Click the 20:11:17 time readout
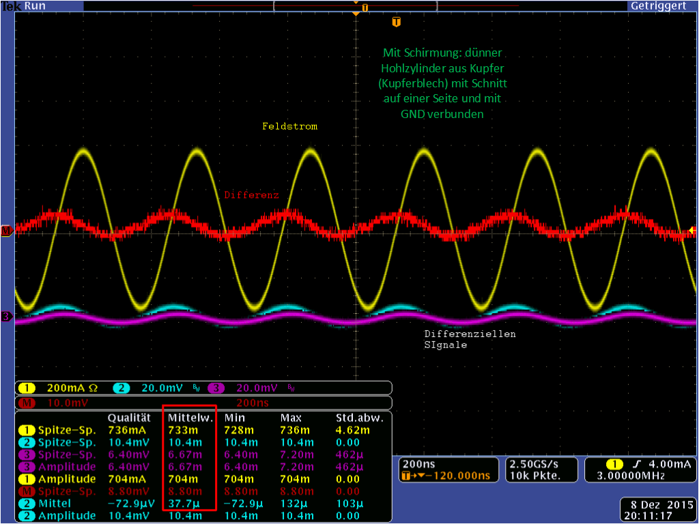 pyautogui.click(x=648, y=516)
